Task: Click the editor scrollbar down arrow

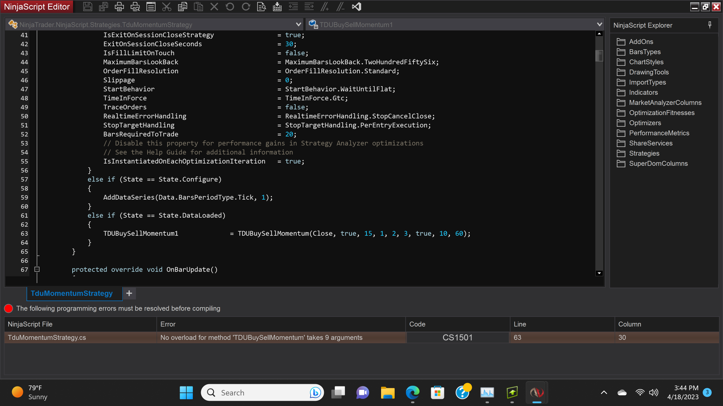Action: [599, 273]
